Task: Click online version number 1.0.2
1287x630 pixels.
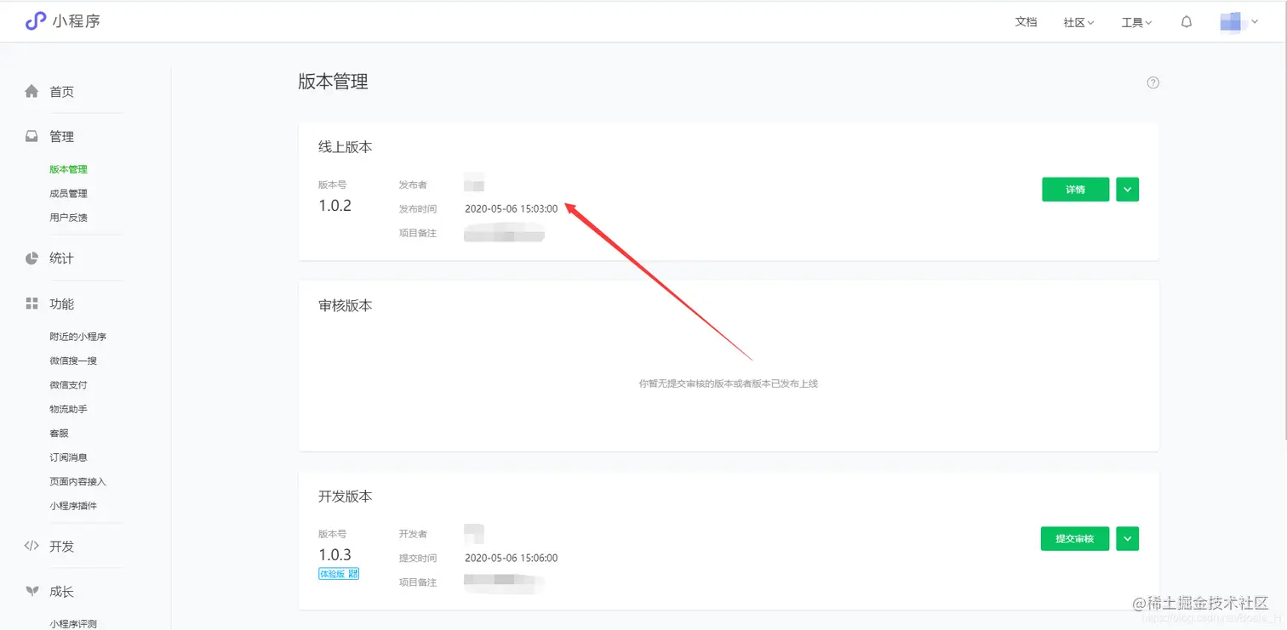Action: (x=335, y=205)
